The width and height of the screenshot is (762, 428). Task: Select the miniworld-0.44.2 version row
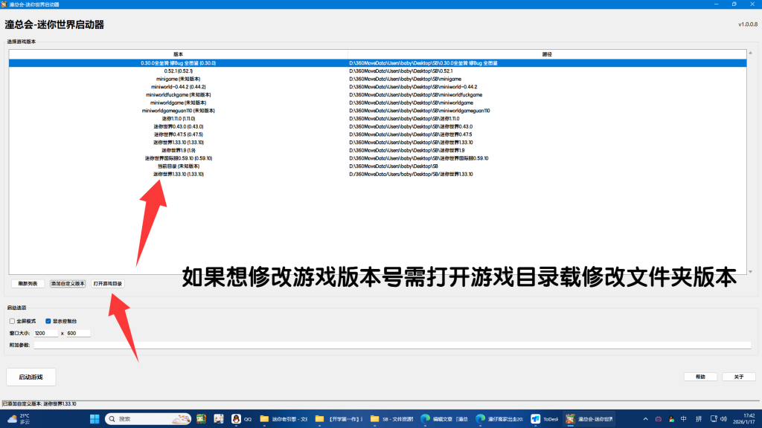click(x=178, y=87)
